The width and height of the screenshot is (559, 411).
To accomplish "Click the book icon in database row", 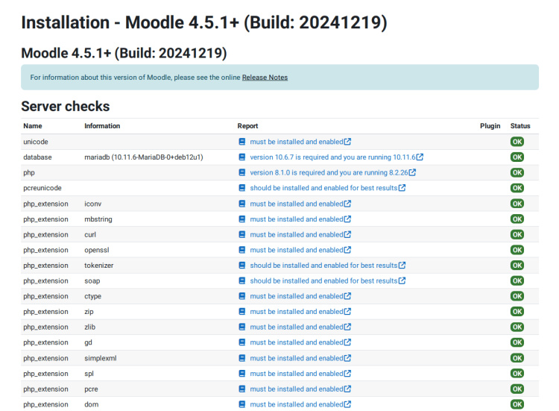I will point(241,157).
